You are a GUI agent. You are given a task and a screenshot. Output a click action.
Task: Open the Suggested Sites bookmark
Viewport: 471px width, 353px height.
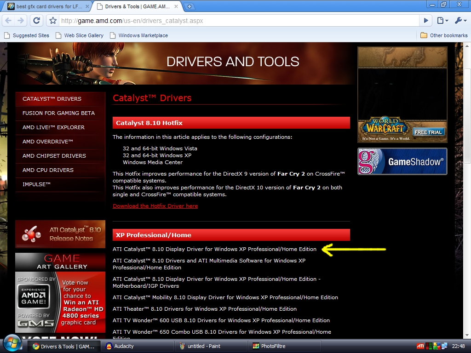[x=27, y=35]
